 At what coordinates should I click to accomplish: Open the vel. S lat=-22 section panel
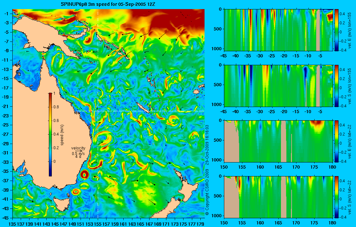(x=278, y=197)
